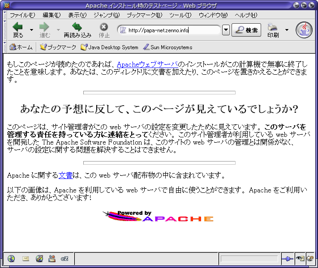
Task: Open Java Desktop System bookmark folder
Action: point(109,47)
